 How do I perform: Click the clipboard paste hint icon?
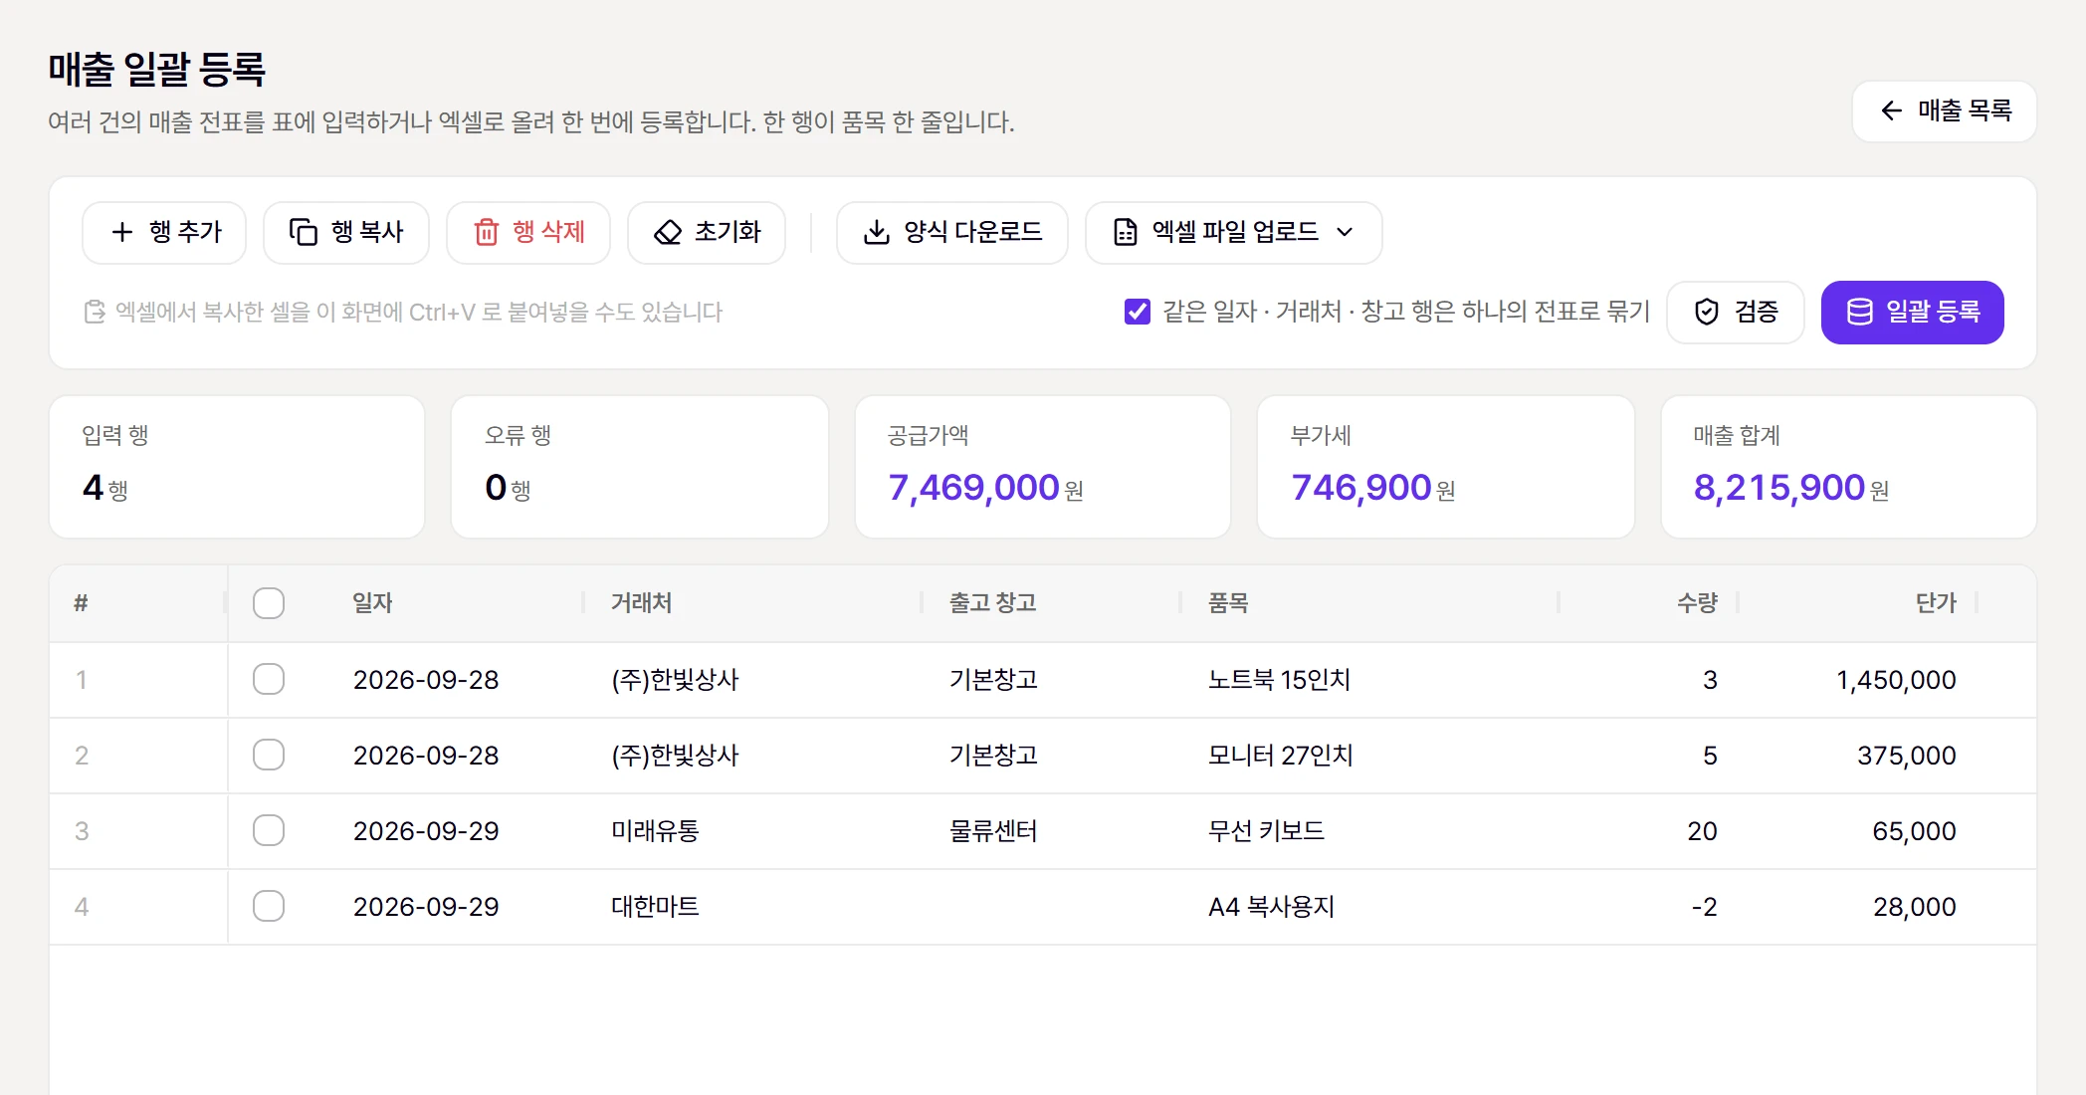tap(95, 312)
